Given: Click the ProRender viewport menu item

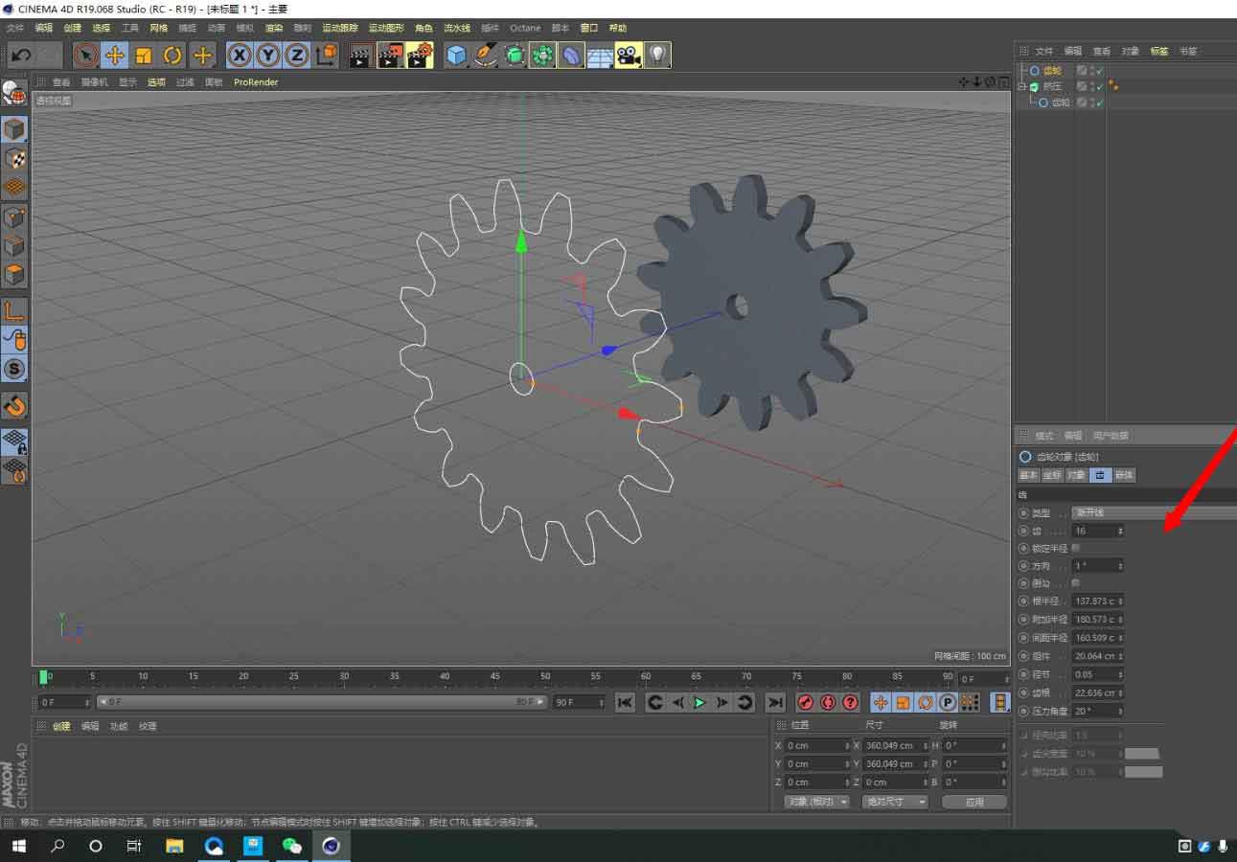Looking at the screenshot, I should (255, 82).
